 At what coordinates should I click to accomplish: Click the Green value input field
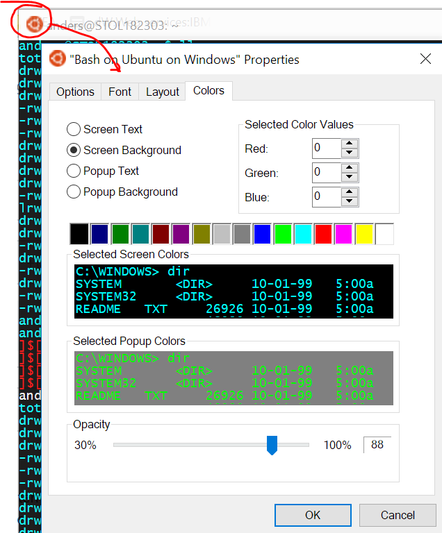[327, 173]
